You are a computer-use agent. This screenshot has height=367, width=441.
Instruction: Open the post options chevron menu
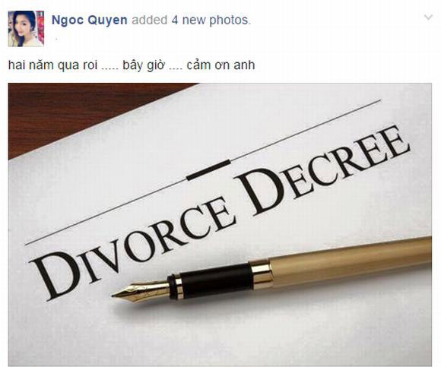(428, 17)
